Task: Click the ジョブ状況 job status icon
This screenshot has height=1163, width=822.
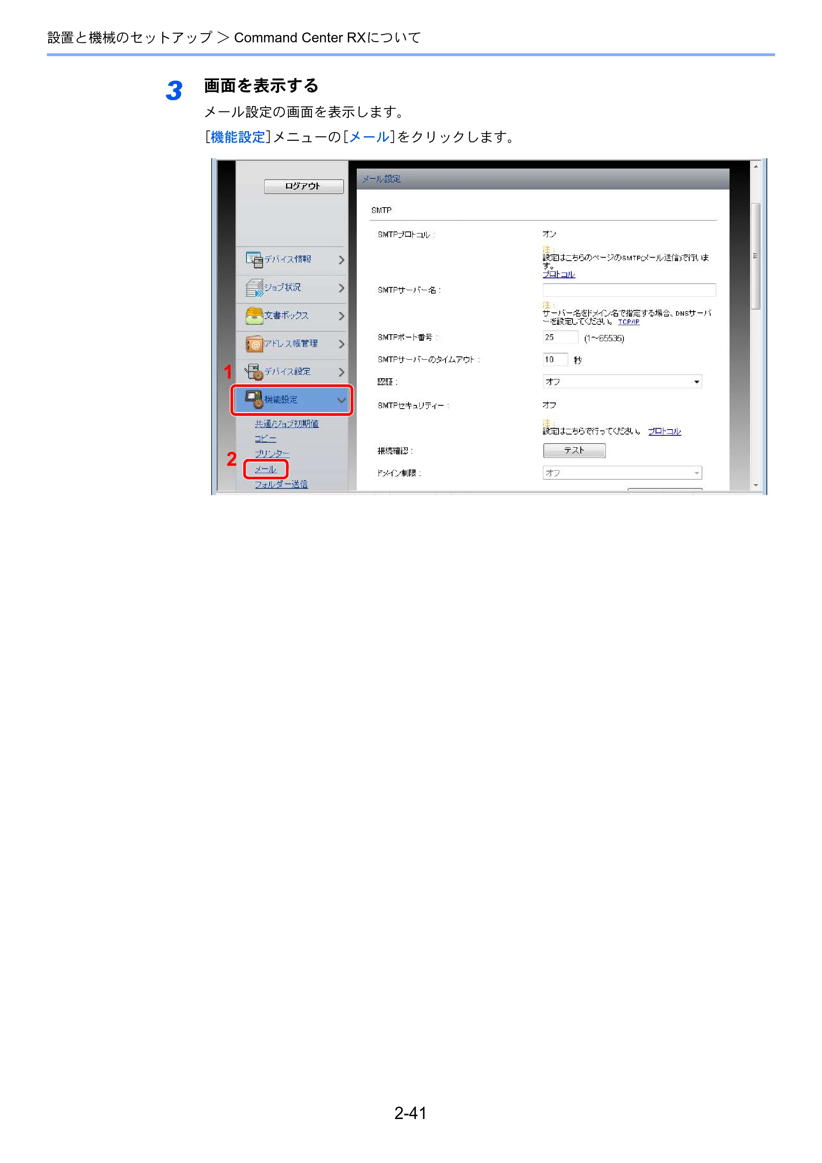Action: [254, 288]
